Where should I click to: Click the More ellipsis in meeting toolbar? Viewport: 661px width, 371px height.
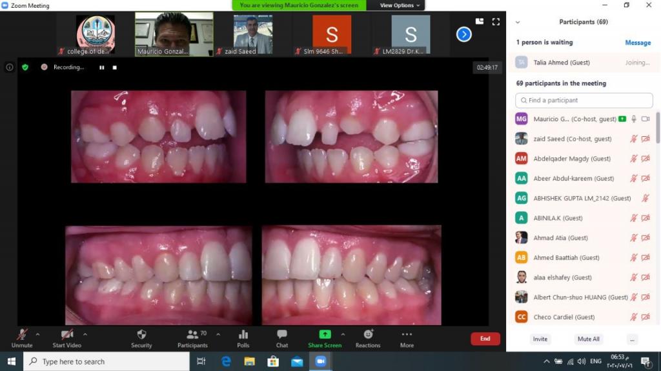click(x=407, y=335)
